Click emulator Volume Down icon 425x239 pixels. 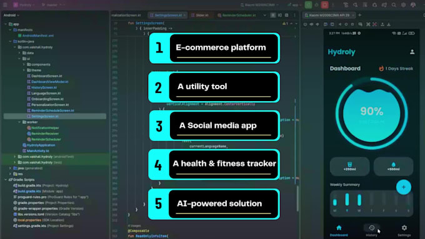click(x=317, y=24)
